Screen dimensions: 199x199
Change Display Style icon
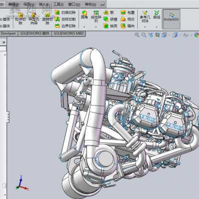(175, 35)
